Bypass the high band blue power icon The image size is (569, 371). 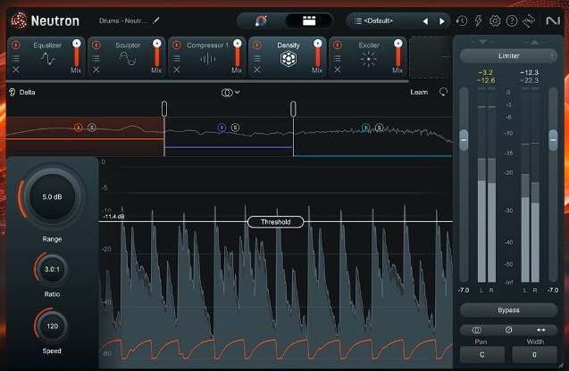[365, 128]
